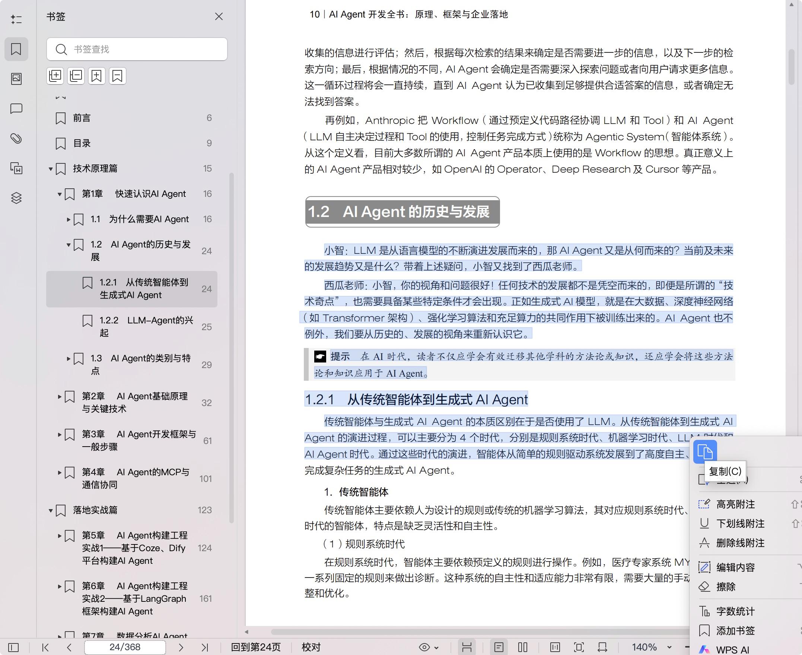The image size is (802, 655).
Task: Expand the 1.1 为什么需要AI Agent node
Action: pos(69,220)
